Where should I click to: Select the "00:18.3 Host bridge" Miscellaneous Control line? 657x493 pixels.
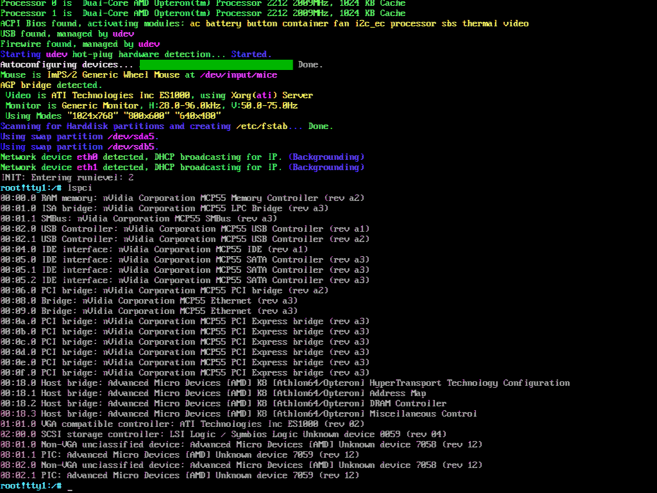coord(239,414)
